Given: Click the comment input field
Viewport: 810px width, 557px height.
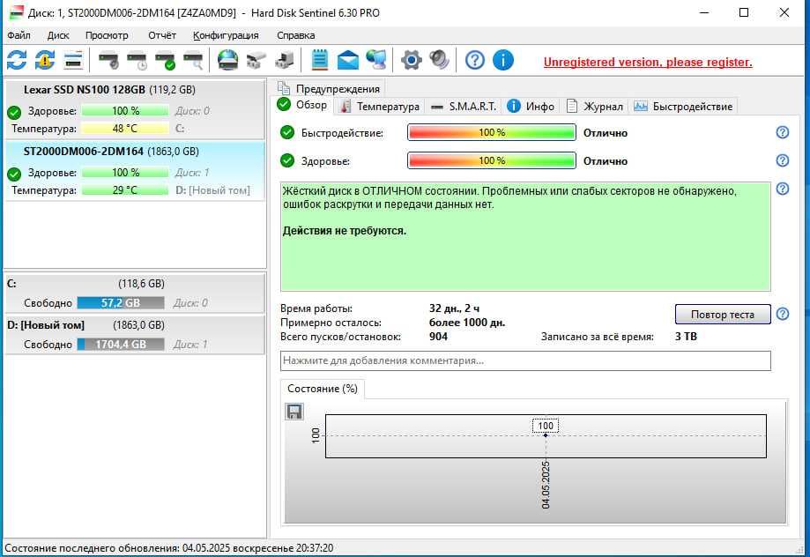Looking at the screenshot, I should (525, 360).
